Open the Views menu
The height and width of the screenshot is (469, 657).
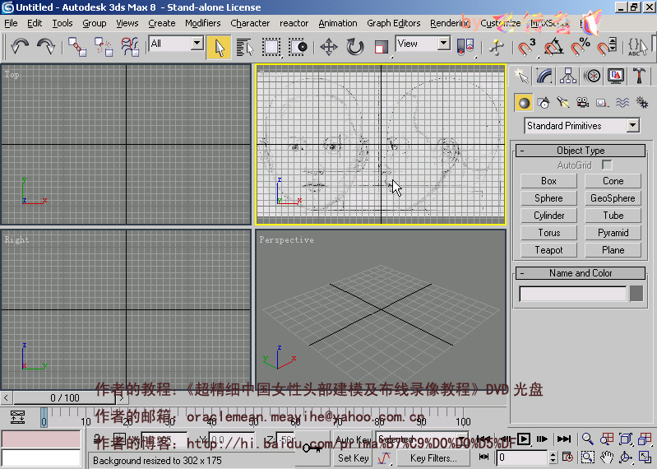coord(127,23)
